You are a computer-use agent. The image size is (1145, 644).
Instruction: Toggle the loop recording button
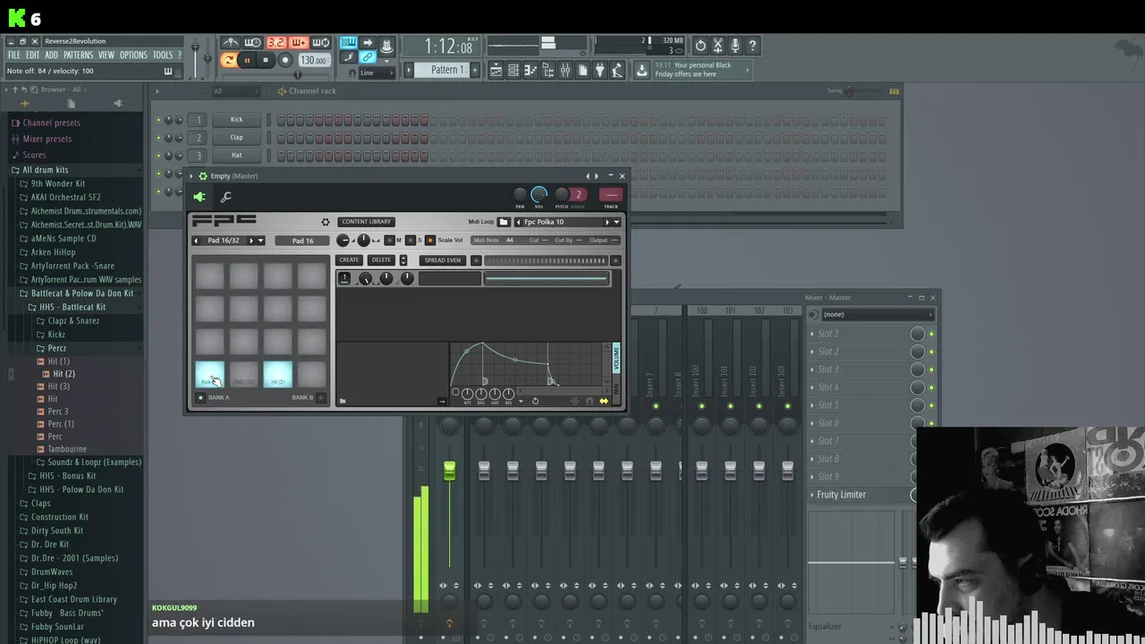321,43
